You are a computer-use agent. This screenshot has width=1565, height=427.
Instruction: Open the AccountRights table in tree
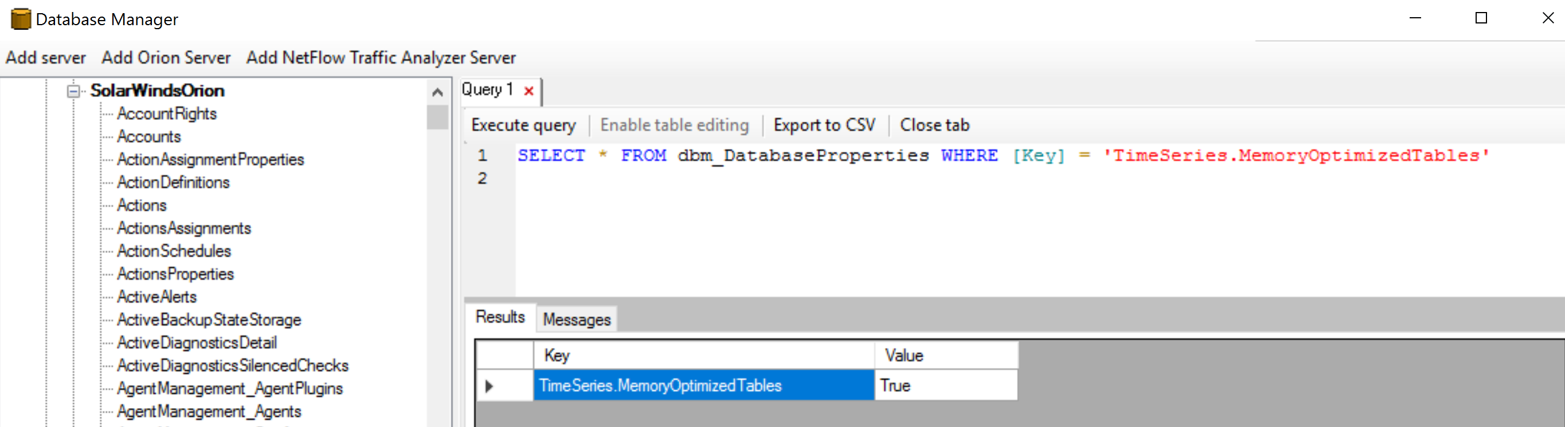pos(167,113)
